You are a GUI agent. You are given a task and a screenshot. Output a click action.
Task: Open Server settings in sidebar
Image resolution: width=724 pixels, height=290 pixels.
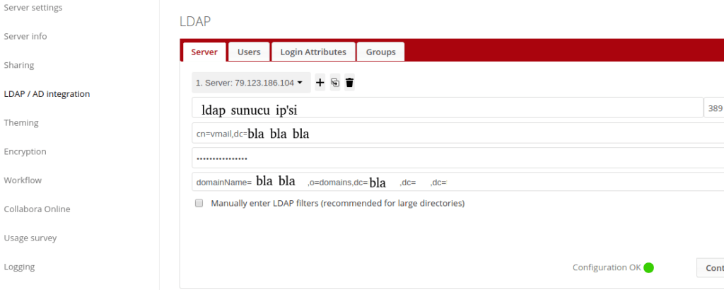tap(33, 8)
